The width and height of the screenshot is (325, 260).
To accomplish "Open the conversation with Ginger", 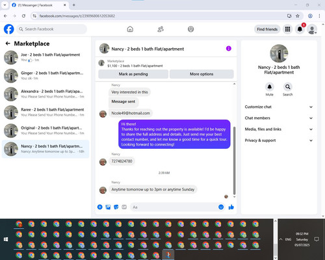I will (x=45, y=75).
